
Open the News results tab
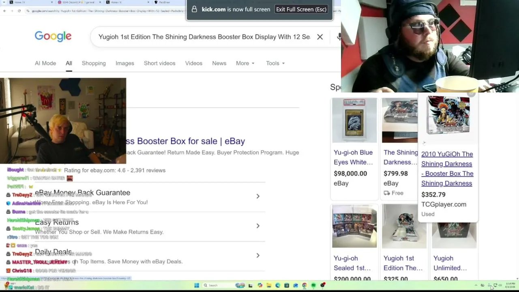click(x=219, y=63)
